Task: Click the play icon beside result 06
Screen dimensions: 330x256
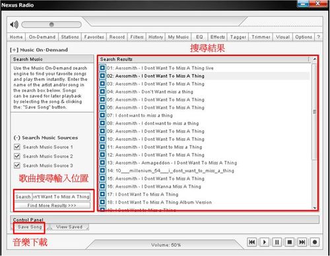Action: point(102,107)
